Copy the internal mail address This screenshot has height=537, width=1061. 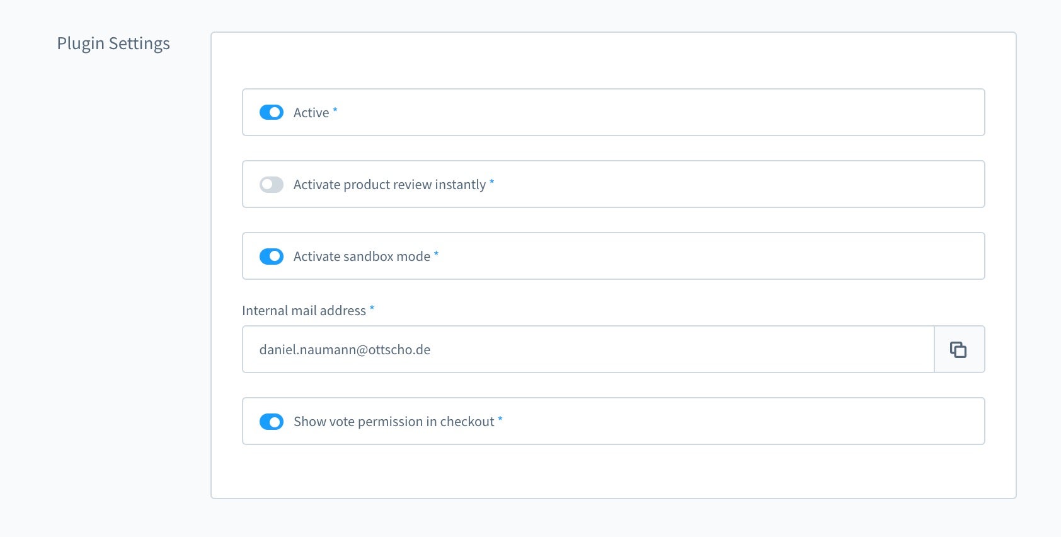(959, 349)
